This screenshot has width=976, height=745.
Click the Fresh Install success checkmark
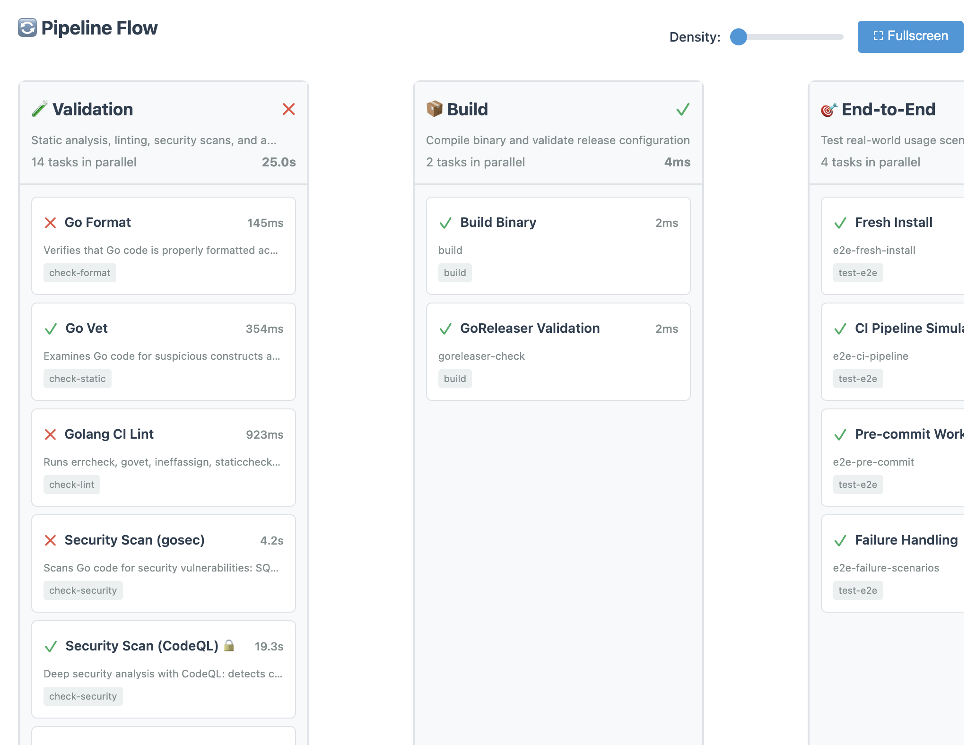[840, 223]
